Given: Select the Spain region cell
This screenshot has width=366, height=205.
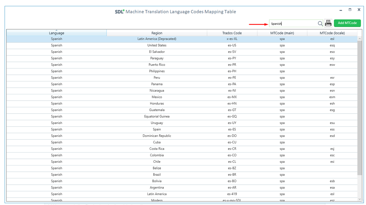Looking at the screenshot, I should pos(157,130).
